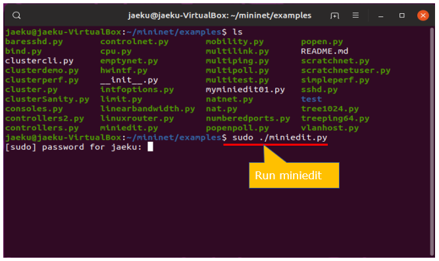
Task: Click the cluster.py file name
Action: click(32, 90)
